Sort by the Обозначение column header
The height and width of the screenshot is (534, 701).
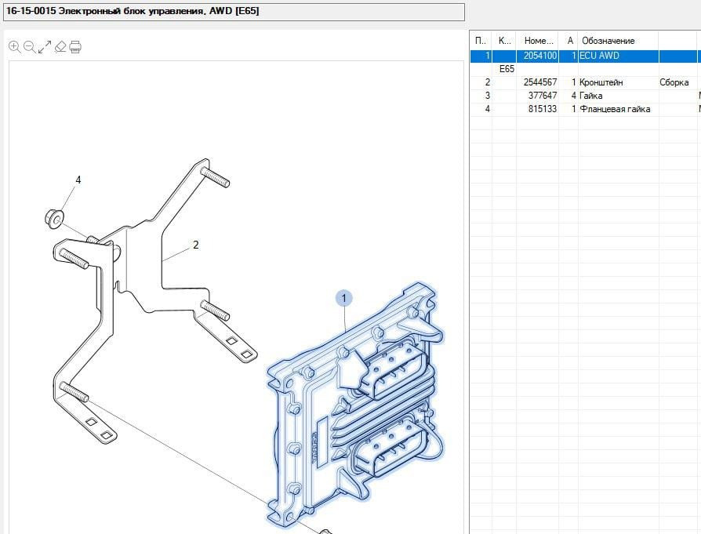(608, 41)
